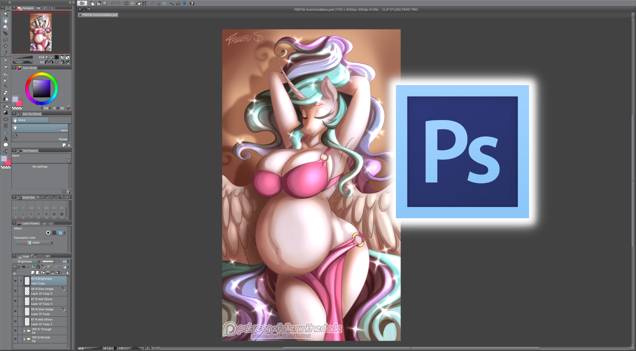The height and width of the screenshot is (351, 636).
Task: Open the help question mark icon
Action: [x=192, y=3]
